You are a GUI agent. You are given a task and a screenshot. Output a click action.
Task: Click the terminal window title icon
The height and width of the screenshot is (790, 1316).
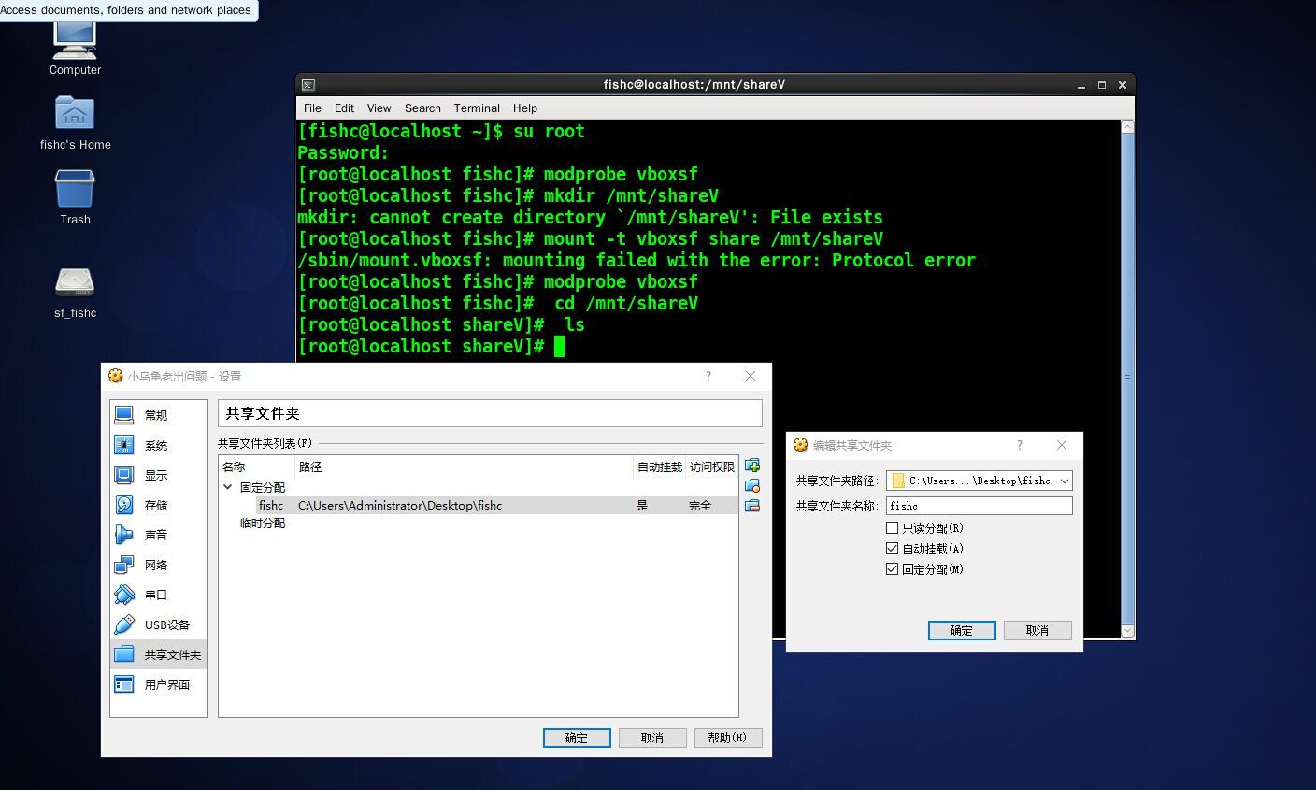click(x=308, y=85)
